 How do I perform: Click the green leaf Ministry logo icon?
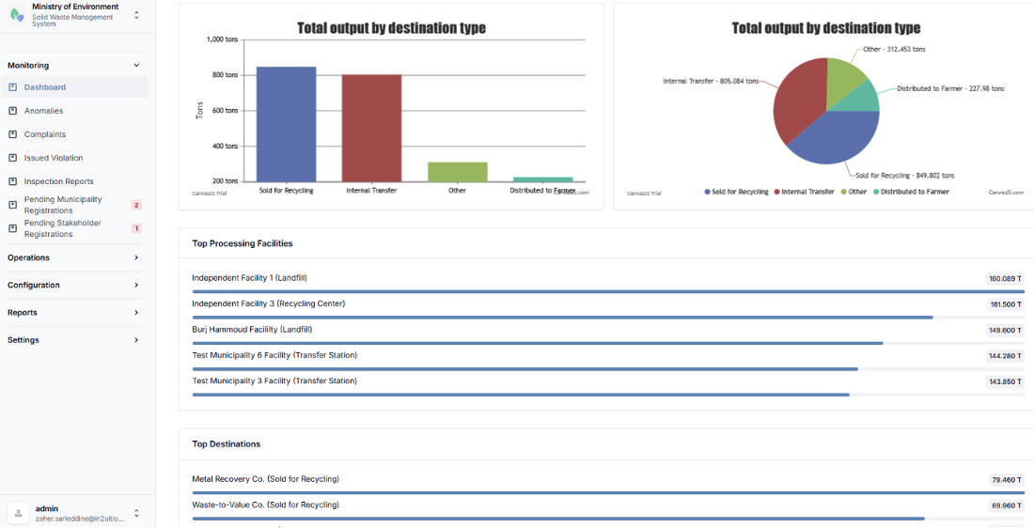[17, 14]
